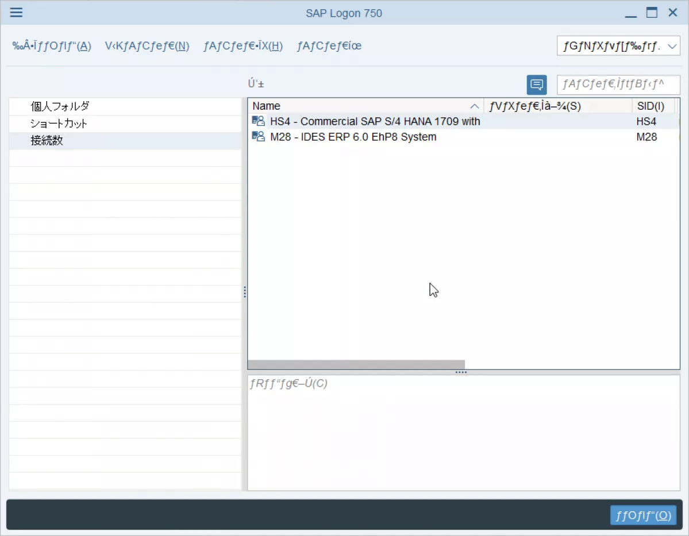
Task: Select M28 - IDES ERP 6.0 EhP8 System row
Action: point(464,137)
